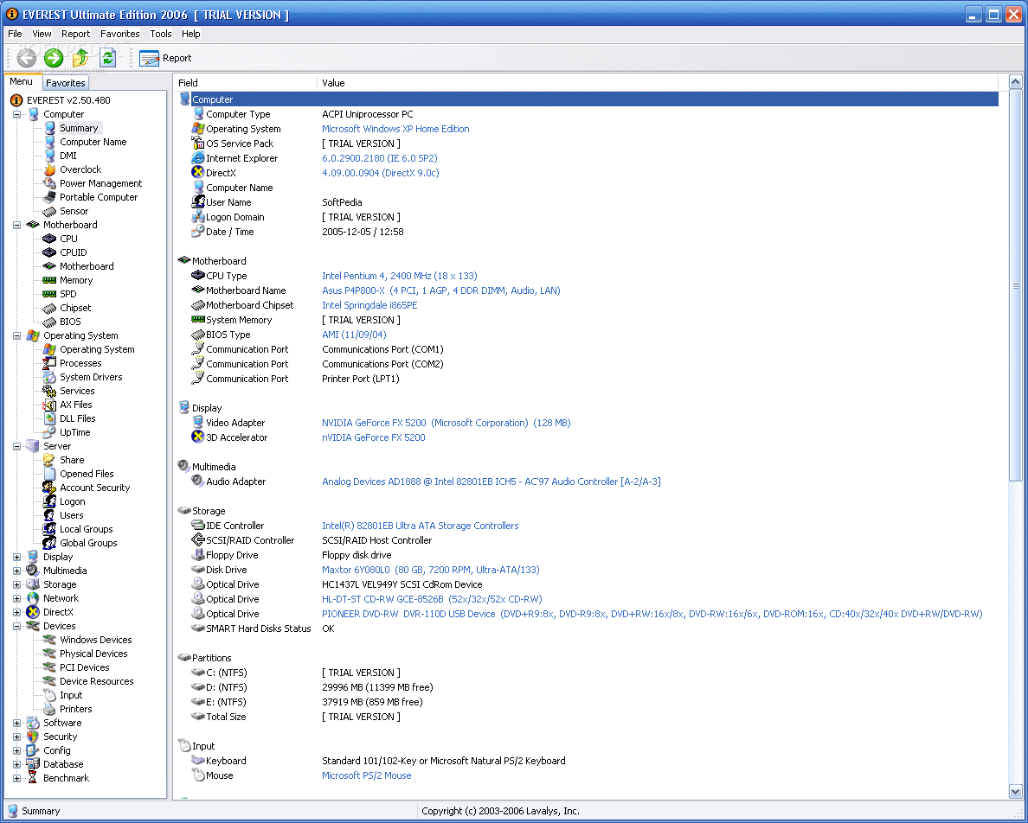Select the Logon icon in tree
The width and height of the screenshot is (1028, 823).
coord(49,501)
